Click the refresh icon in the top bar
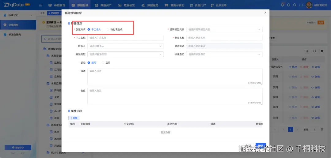The width and height of the screenshot is (331, 158). pos(289,5)
